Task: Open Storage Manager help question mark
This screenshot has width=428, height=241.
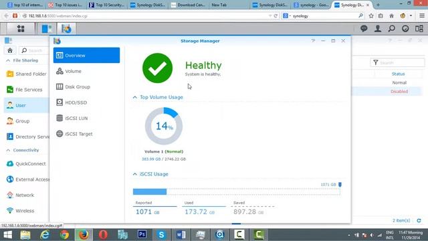Action: 313,41
